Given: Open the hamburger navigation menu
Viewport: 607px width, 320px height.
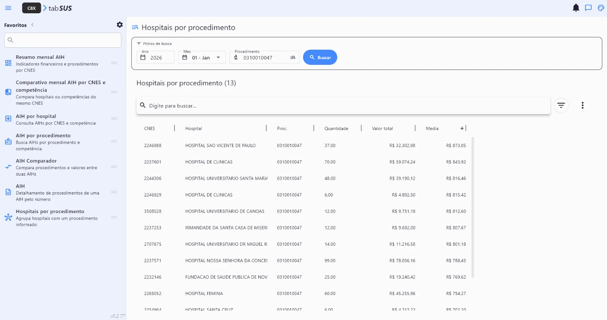Looking at the screenshot, I should (x=8, y=8).
